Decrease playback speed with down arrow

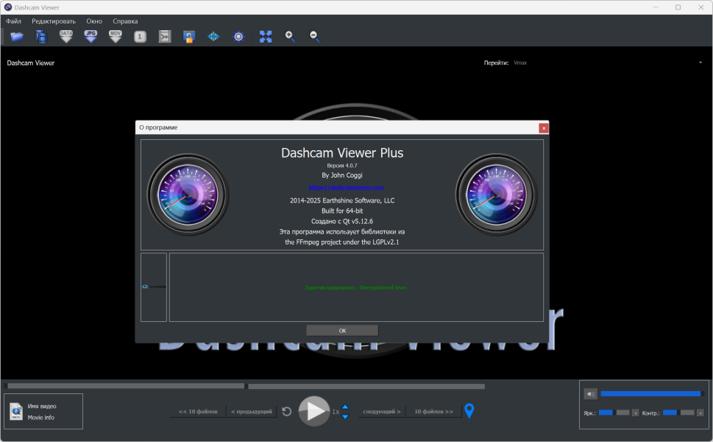click(345, 416)
